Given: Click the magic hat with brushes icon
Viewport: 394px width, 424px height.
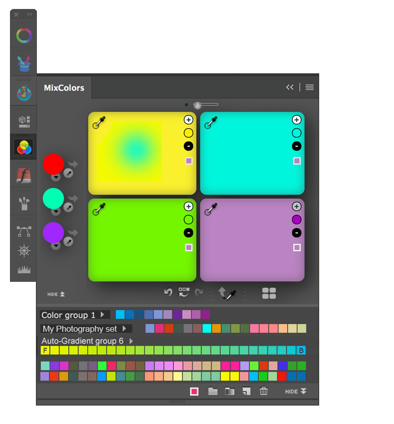Looking at the screenshot, I should (x=23, y=63).
